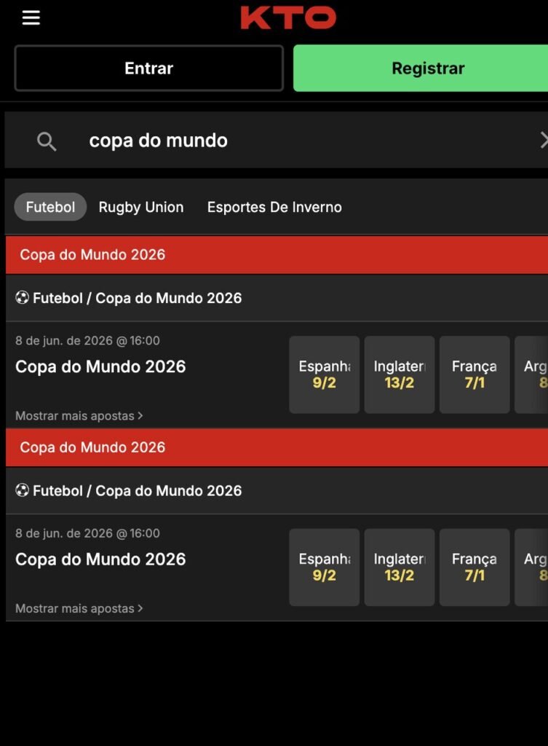Tap the second Mostrar mais apostas arrow

pyautogui.click(x=139, y=608)
